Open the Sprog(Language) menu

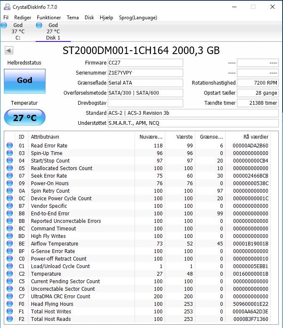coord(138,18)
